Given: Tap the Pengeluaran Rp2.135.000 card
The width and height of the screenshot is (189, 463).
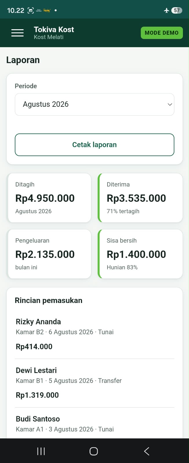Looking at the screenshot, I should pyautogui.click(x=49, y=254).
